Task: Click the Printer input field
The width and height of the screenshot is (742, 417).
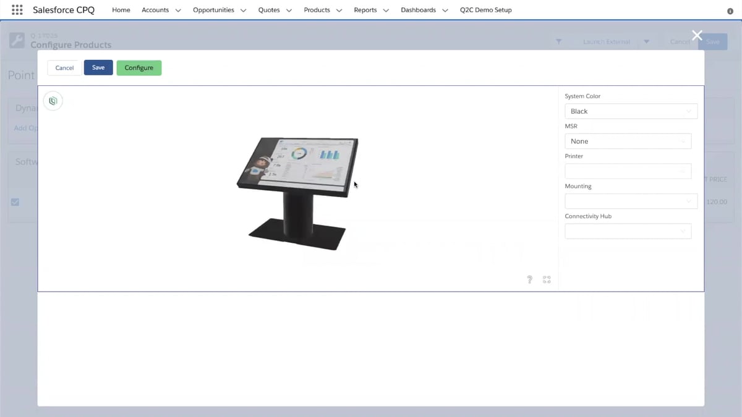Action: click(628, 171)
